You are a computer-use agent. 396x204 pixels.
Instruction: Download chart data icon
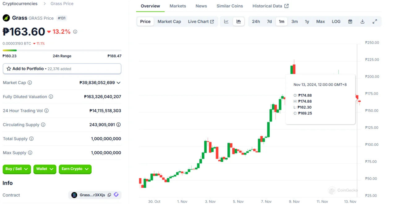tap(362, 22)
